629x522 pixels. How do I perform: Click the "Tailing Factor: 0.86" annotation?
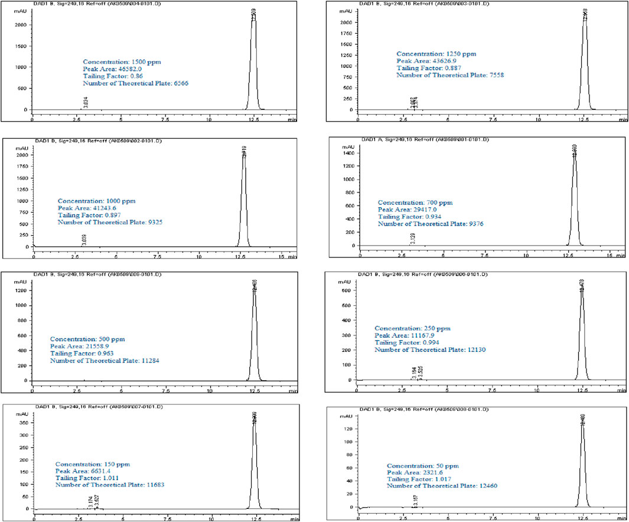(113, 76)
